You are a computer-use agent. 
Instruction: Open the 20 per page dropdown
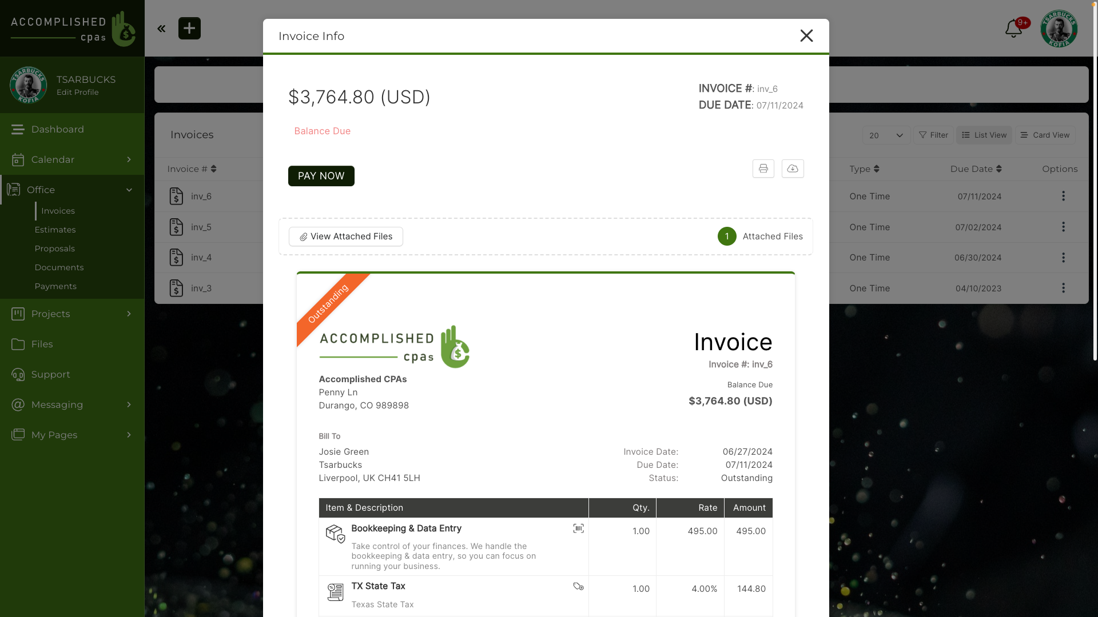(886, 135)
